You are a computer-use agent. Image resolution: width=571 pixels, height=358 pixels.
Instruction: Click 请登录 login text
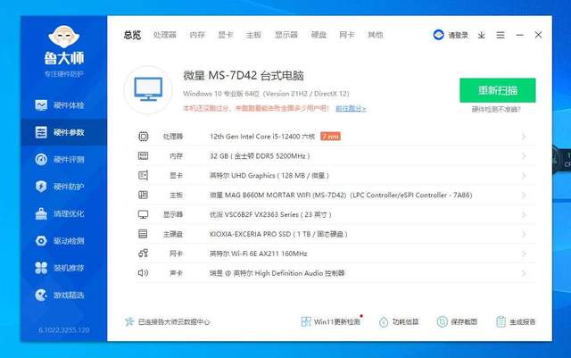tap(458, 36)
